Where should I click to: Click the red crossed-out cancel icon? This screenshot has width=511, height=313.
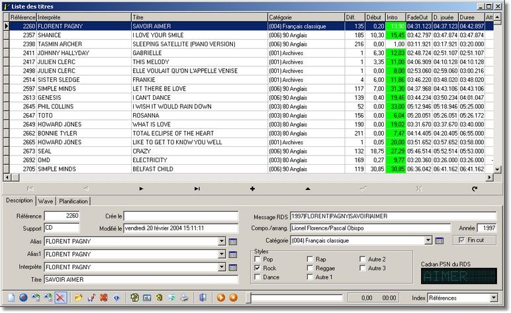point(104,298)
